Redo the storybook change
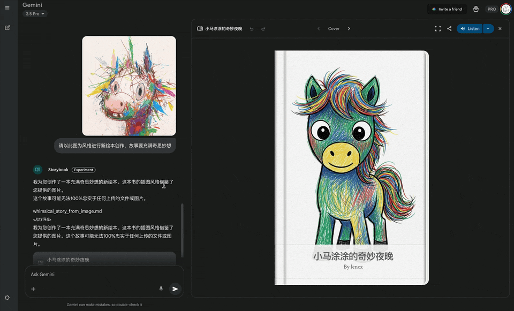Viewport: 514px width, 311px height. point(263,29)
